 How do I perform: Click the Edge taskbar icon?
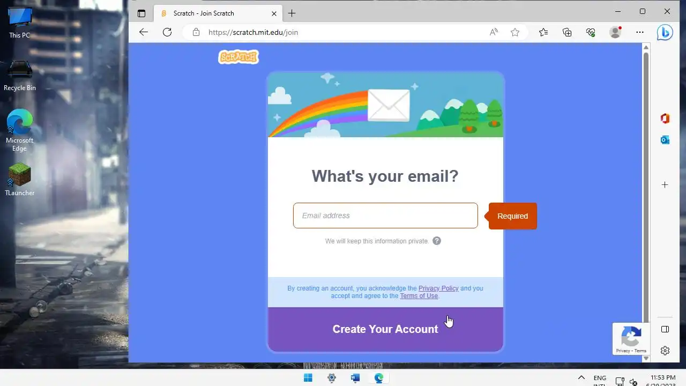(x=379, y=378)
